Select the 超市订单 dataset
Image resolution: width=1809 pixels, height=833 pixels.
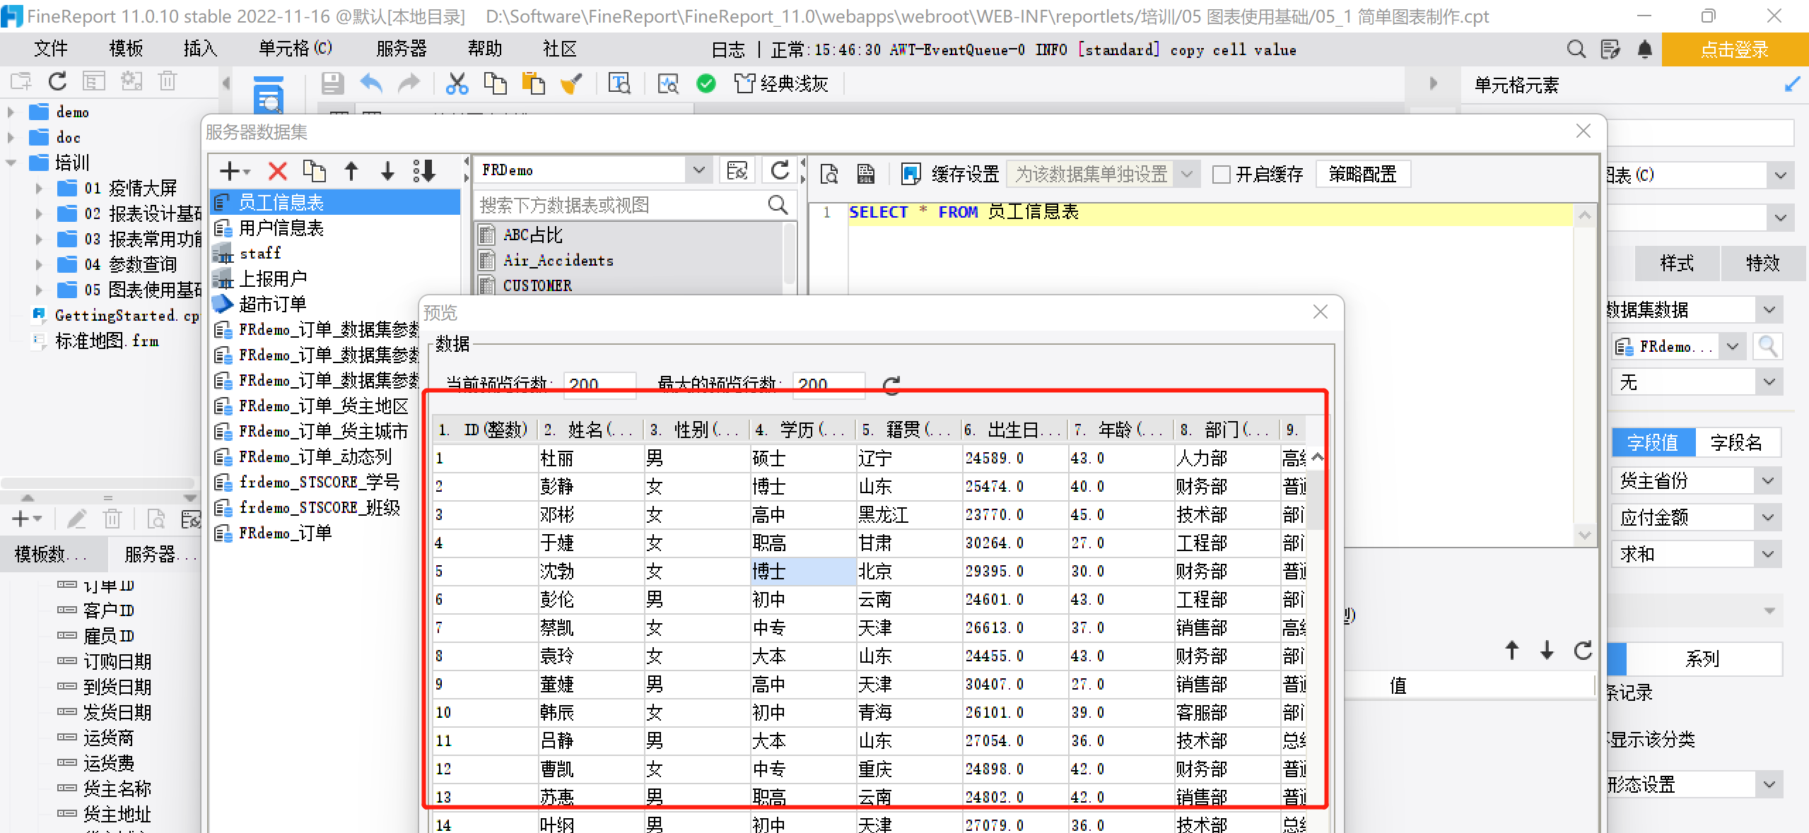coord(271,304)
